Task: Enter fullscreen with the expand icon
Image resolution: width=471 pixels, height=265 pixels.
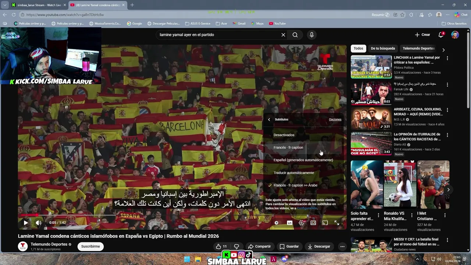Action: pos(337,223)
